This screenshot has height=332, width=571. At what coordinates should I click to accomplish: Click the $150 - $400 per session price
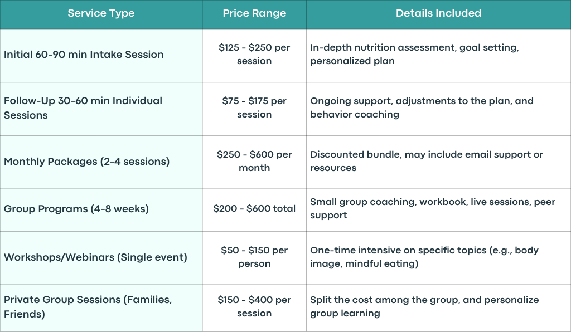click(254, 306)
